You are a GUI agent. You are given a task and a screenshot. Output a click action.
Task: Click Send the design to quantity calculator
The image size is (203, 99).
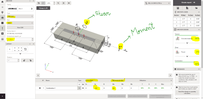point(187,92)
